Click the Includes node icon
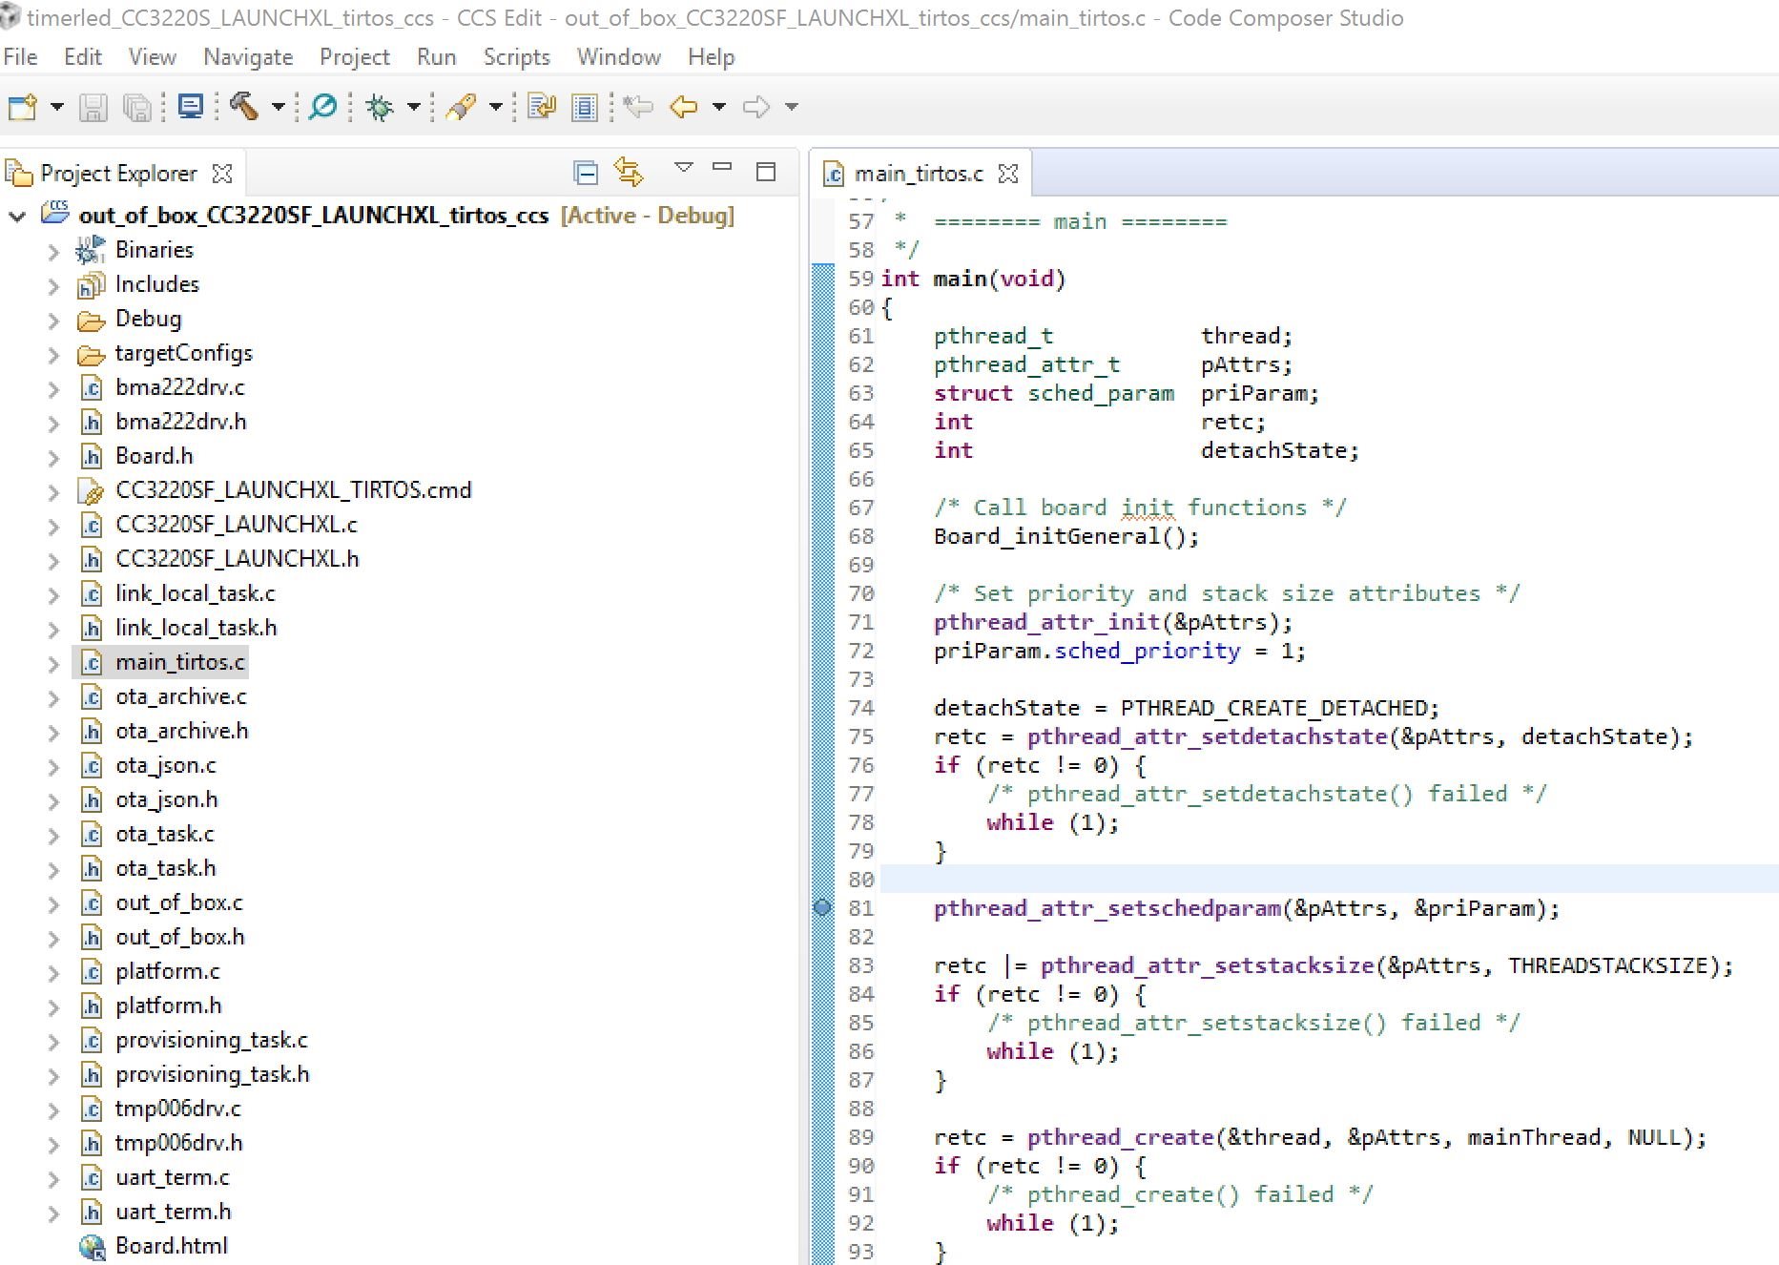This screenshot has width=1779, height=1265. [91, 285]
